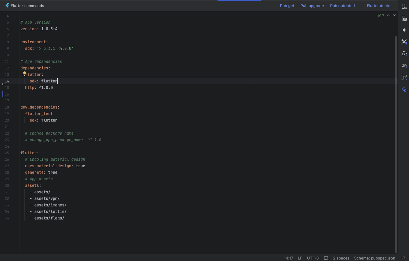Viewport: 409px width, 261px height.
Task: Run Pub get
Action: pos(287,6)
